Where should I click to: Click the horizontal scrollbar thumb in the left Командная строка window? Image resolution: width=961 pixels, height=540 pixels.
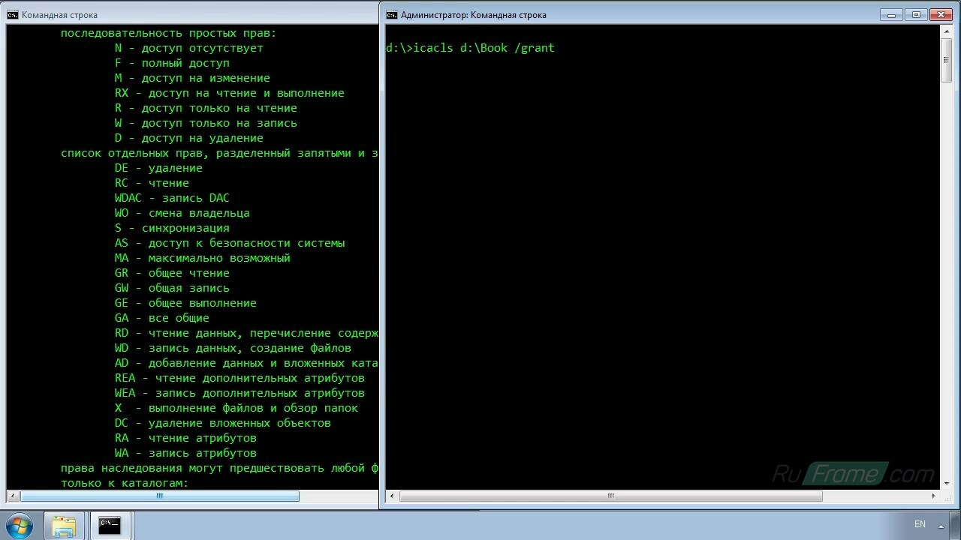click(159, 496)
